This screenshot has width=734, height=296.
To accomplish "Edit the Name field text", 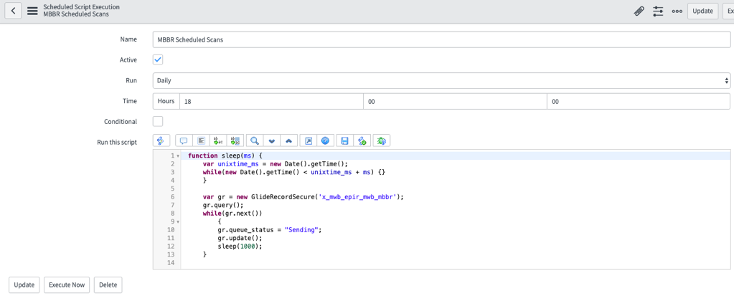I will [441, 39].
